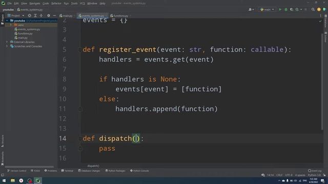Open the notification center in the taskbar
This screenshot has height=184, width=328.
tap(322, 180)
